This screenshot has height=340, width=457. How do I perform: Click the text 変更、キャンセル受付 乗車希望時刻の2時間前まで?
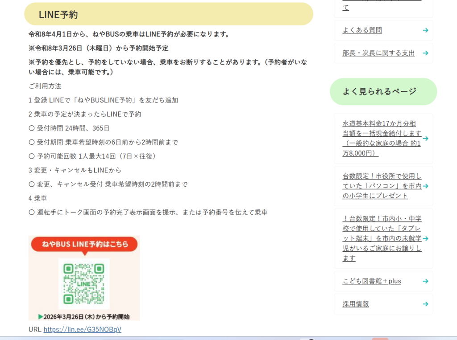click(112, 184)
